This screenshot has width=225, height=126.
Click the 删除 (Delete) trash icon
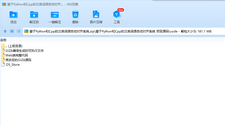75,14
